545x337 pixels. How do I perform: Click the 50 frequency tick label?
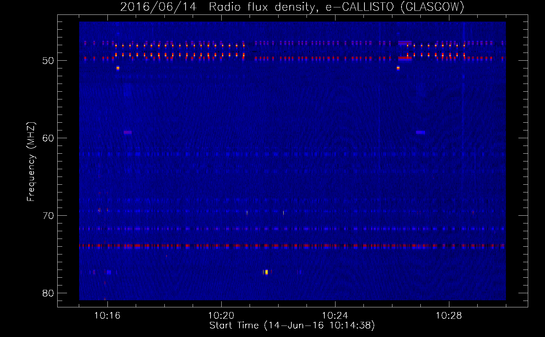(x=48, y=61)
